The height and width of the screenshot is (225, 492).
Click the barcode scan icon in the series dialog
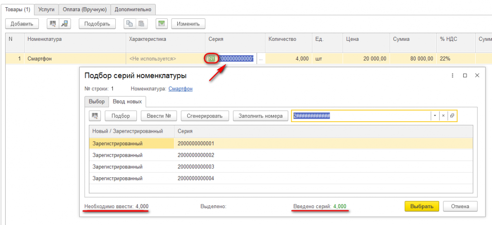point(95,116)
